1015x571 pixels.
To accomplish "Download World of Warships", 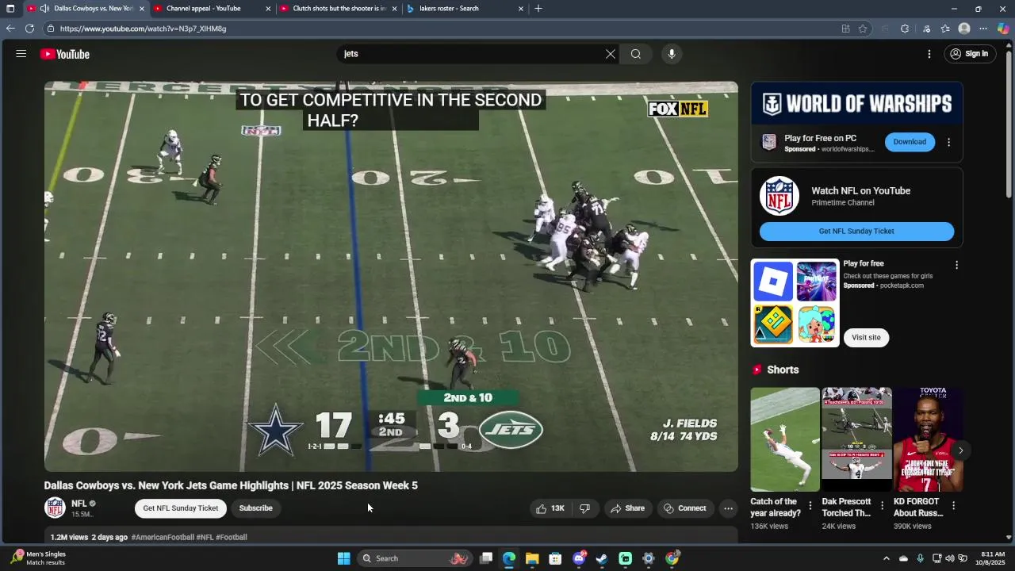I will [x=910, y=142].
